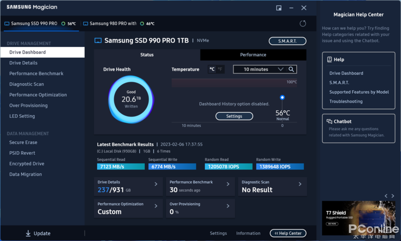The height and width of the screenshot is (241, 401).
Task: Click the Update button at bottom left
Action: pos(38,233)
